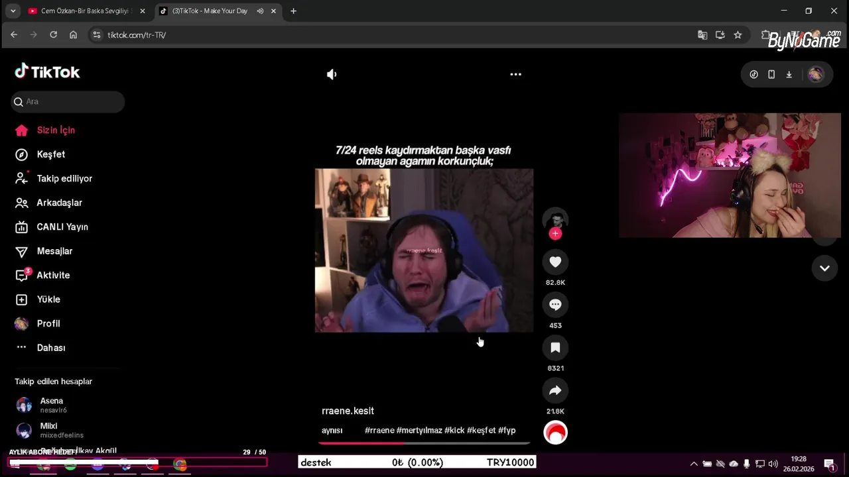Open the taskbar clock and date
Screen dimensions: 849x477
[x=799, y=463]
